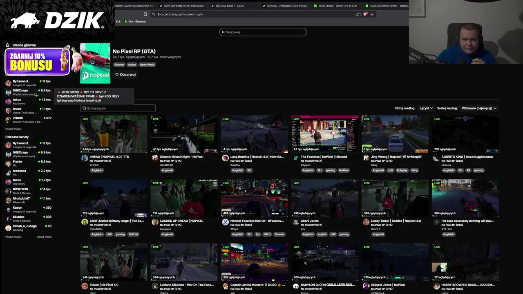523x294 pixels.
Task: Open 'Luciano DiCenzo - War On The Face...' title
Action: point(187,285)
